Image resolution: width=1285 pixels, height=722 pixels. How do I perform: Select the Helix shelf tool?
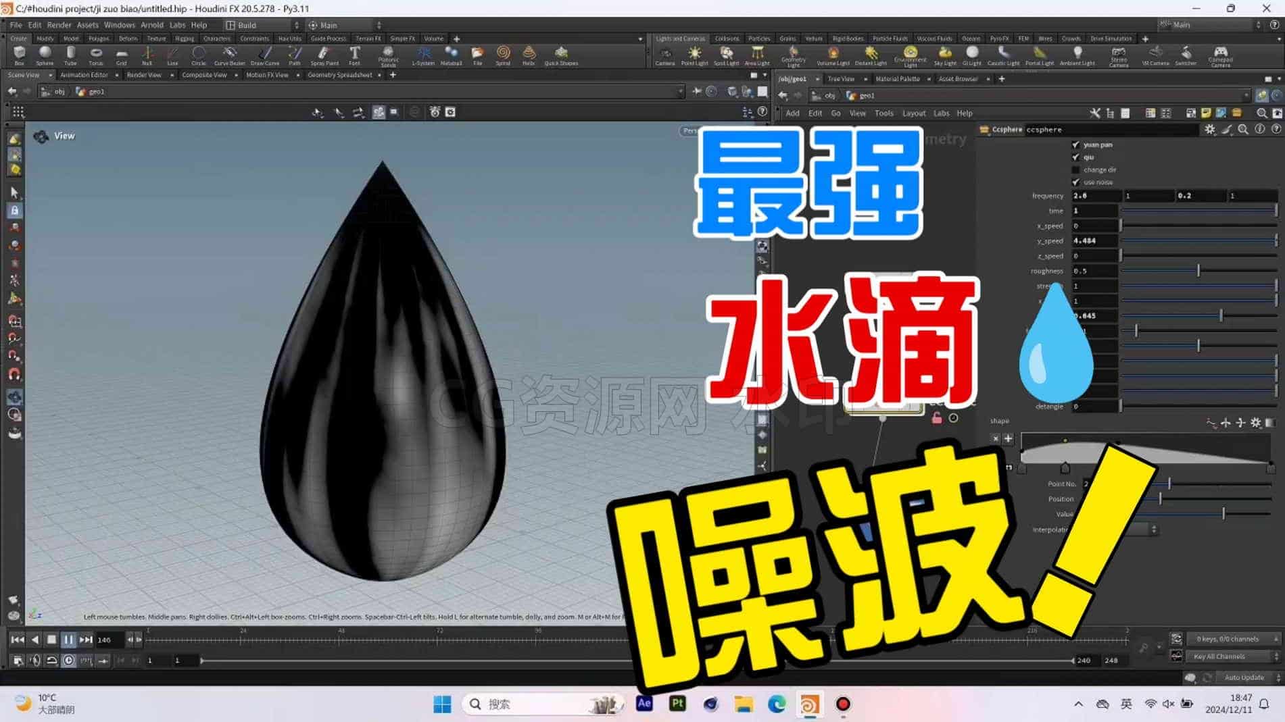pyautogui.click(x=529, y=56)
